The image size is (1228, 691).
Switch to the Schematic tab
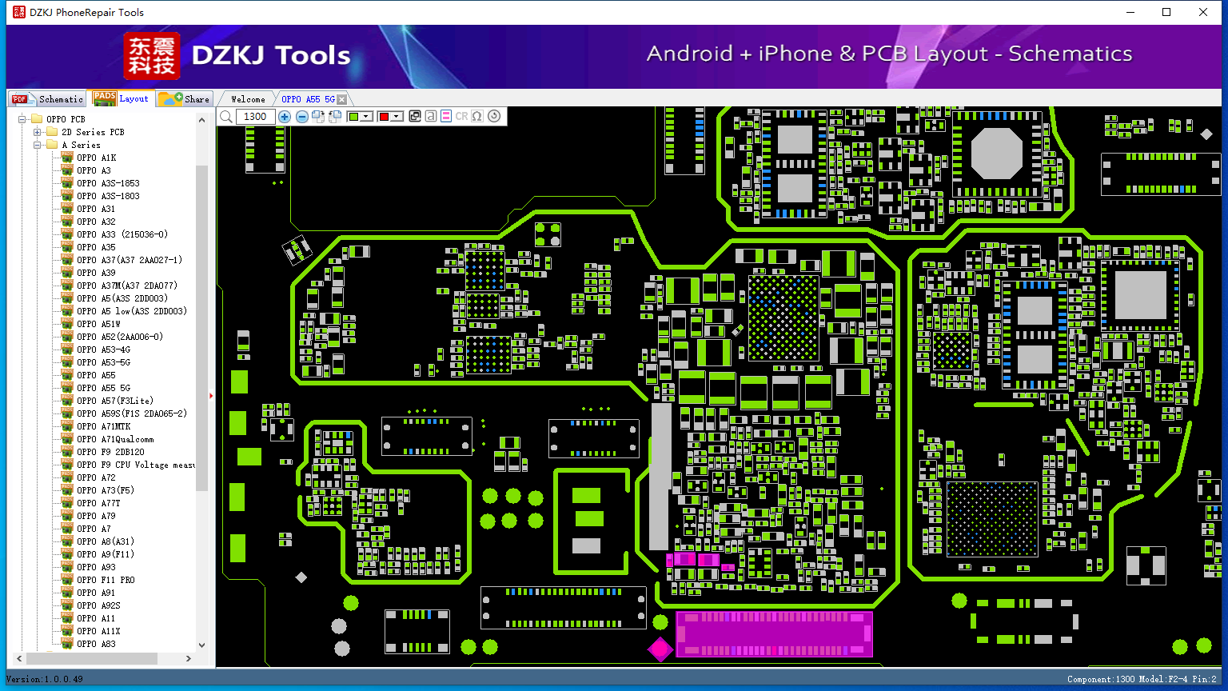click(x=47, y=99)
